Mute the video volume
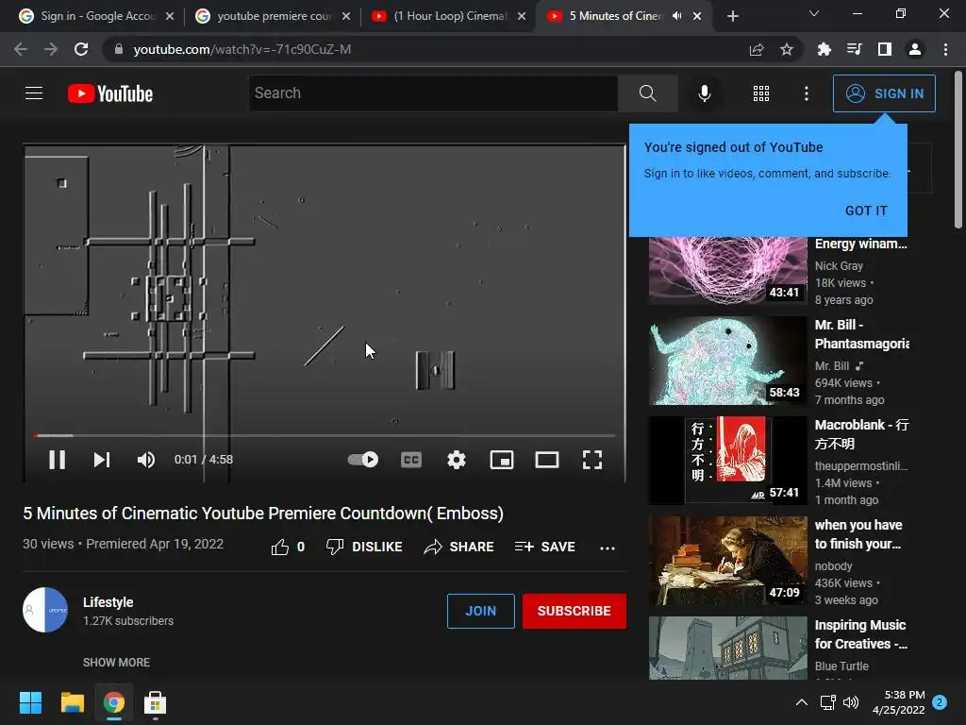 (x=146, y=460)
